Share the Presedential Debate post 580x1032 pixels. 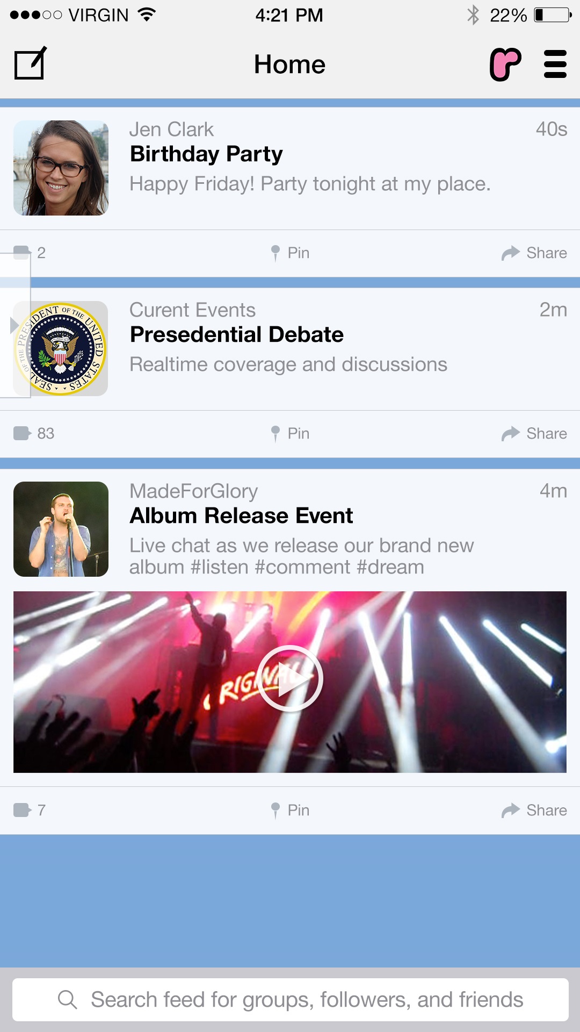(534, 433)
